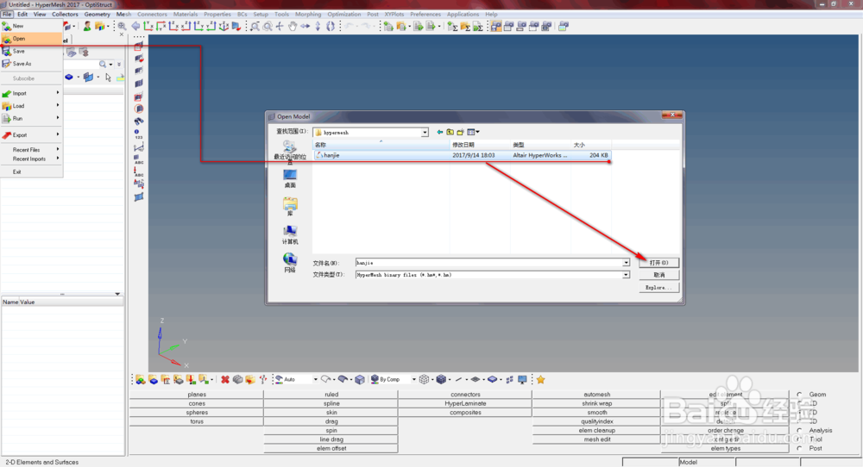Screen dimensions: 863x467
Task: Choose Save As in the File menu
Action: (x=31, y=64)
